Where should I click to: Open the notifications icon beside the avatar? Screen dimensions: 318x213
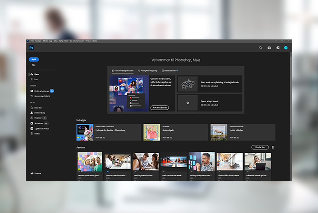tap(278, 48)
